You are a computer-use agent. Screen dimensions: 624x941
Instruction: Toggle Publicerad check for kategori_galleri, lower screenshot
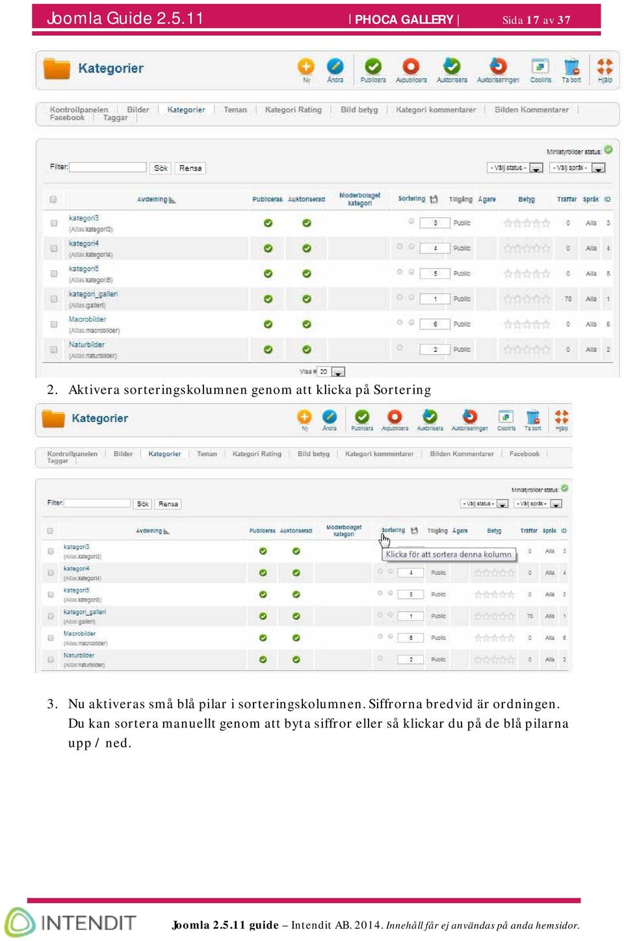(x=263, y=616)
